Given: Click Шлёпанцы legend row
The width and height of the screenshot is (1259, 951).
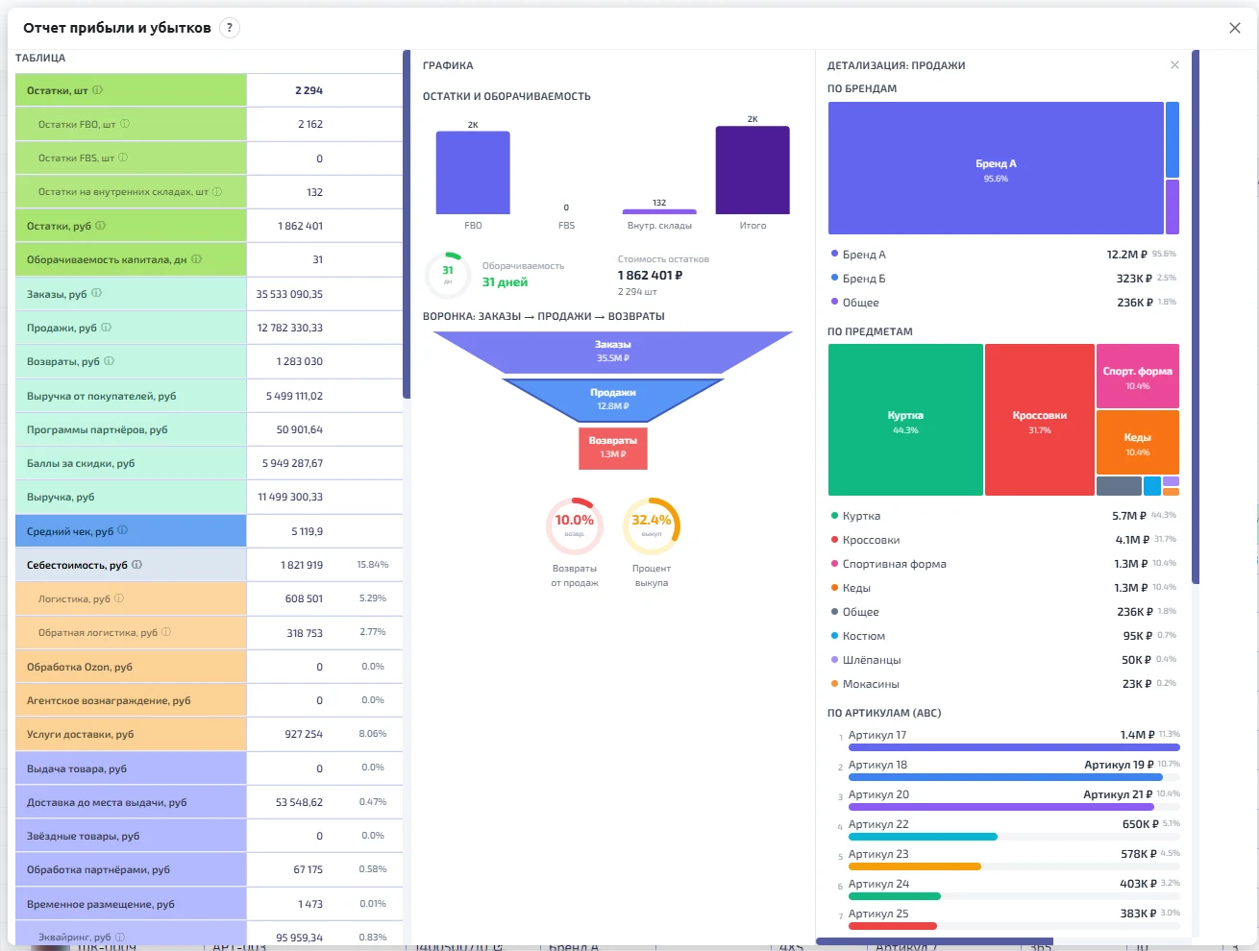Looking at the screenshot, I should coord(1003,660).
